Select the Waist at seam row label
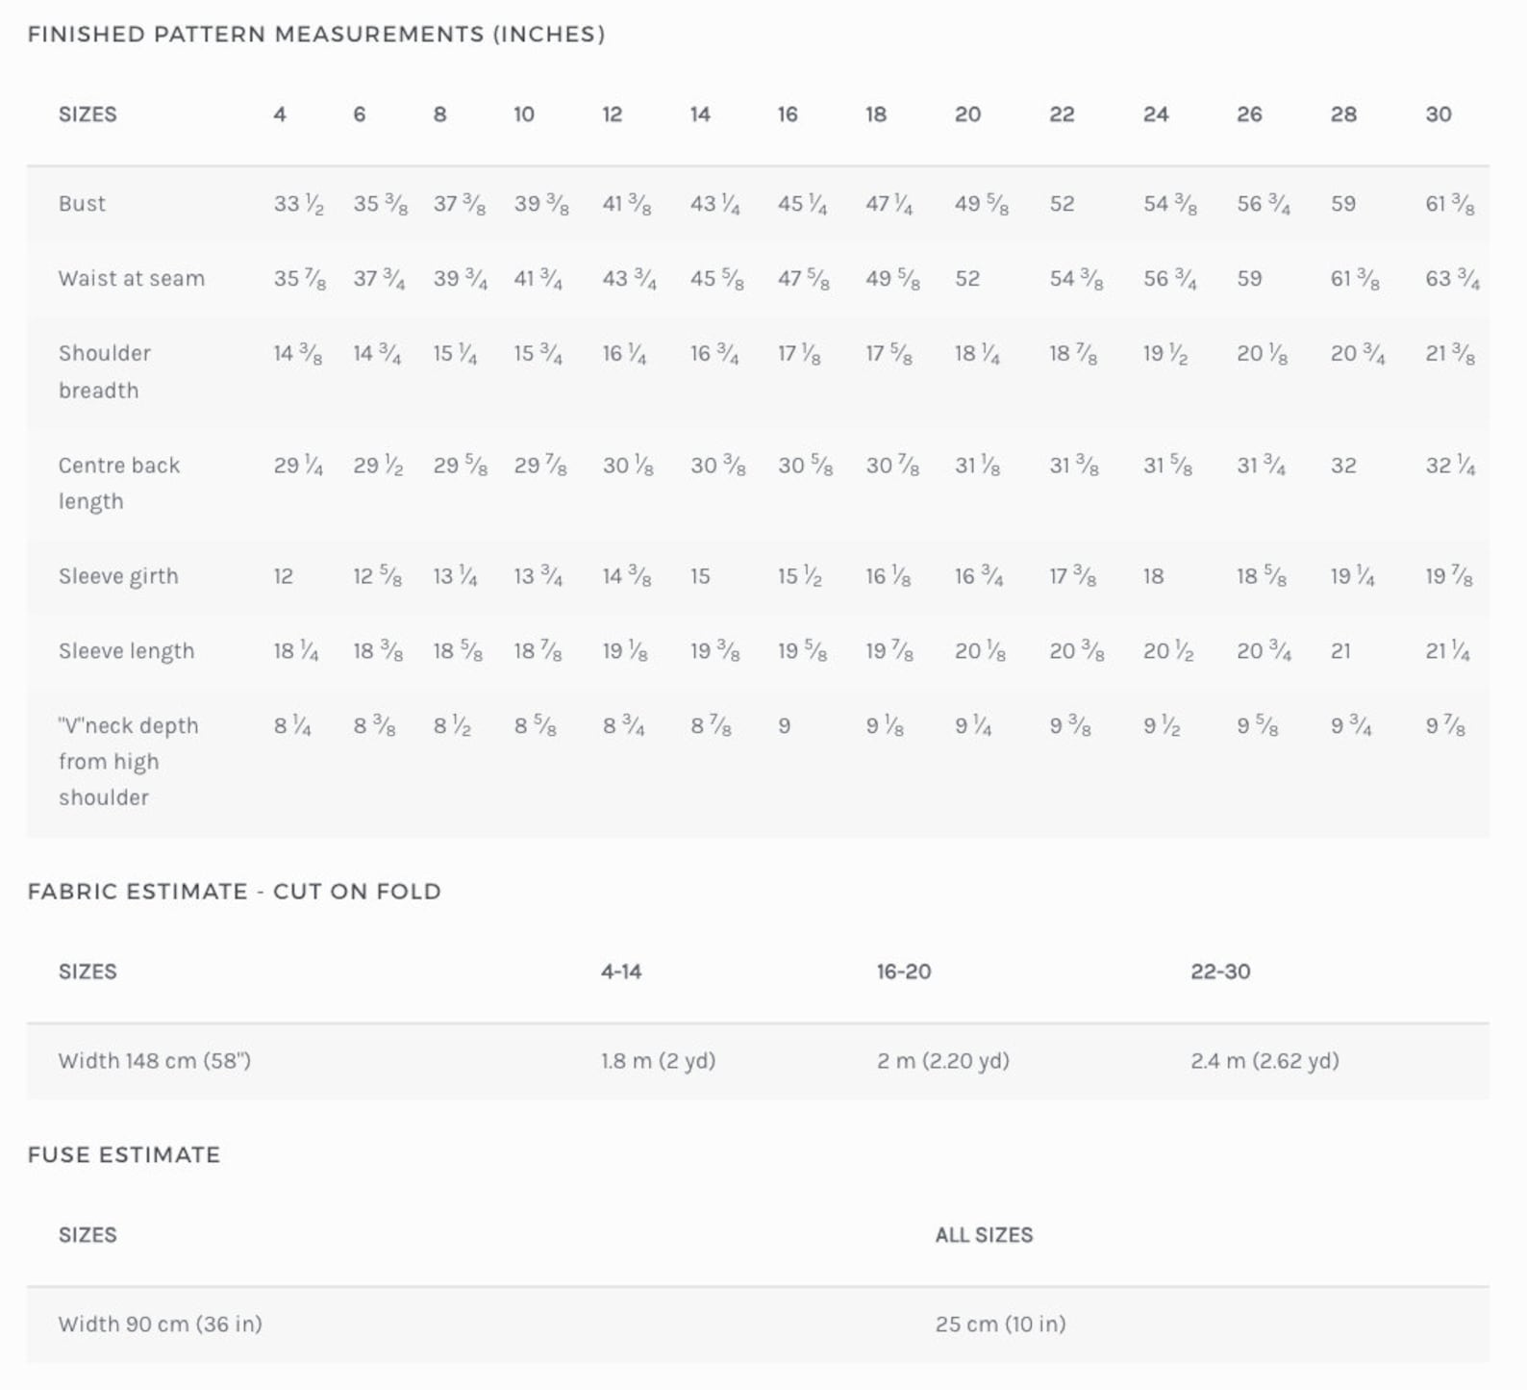This screenshot has width=1527, height=1390. tap(132, 279)
